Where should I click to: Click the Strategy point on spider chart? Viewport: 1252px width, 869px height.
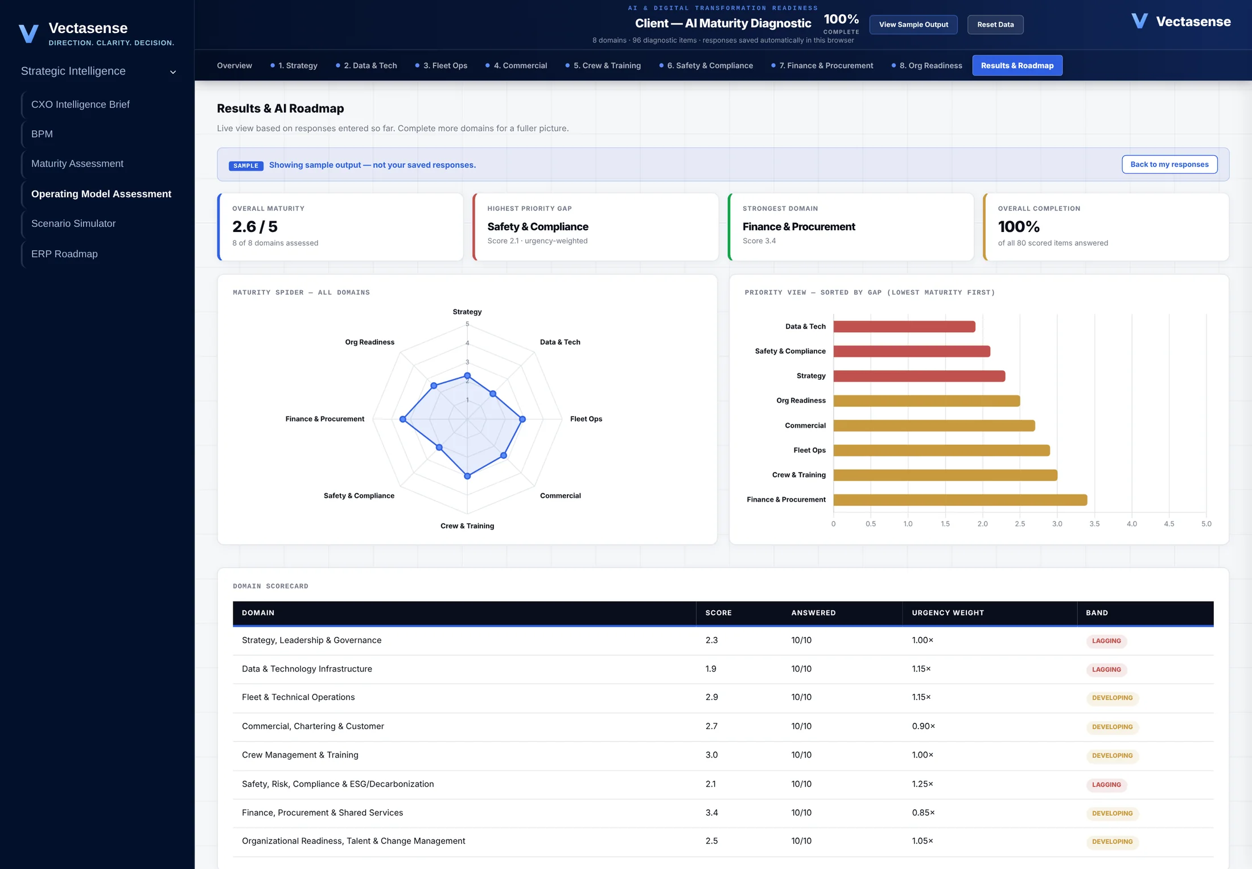[467, 375]
